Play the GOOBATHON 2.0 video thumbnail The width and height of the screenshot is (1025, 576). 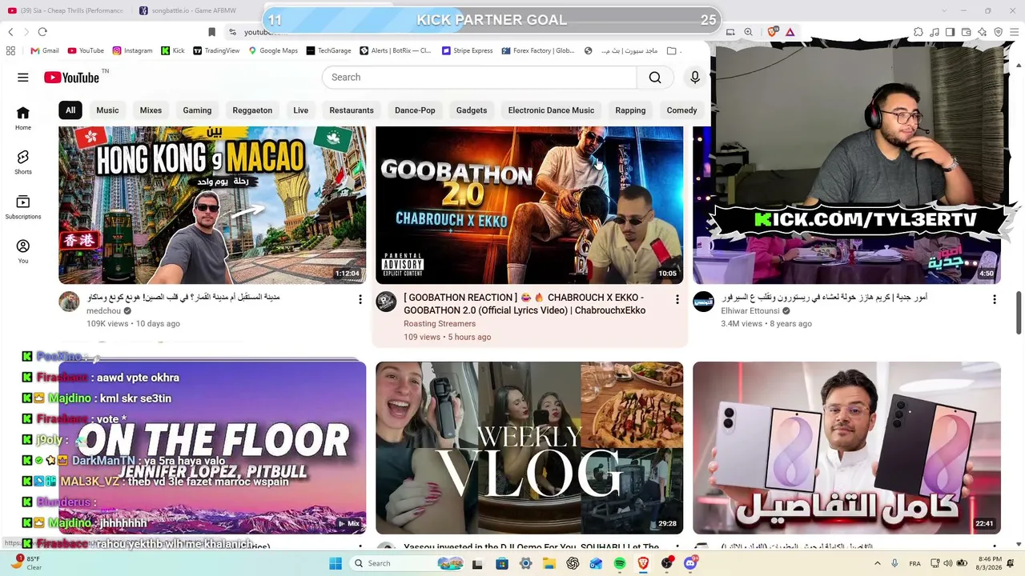point(529,205)
